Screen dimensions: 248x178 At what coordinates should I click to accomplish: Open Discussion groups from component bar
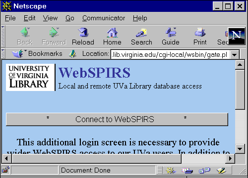204,170
